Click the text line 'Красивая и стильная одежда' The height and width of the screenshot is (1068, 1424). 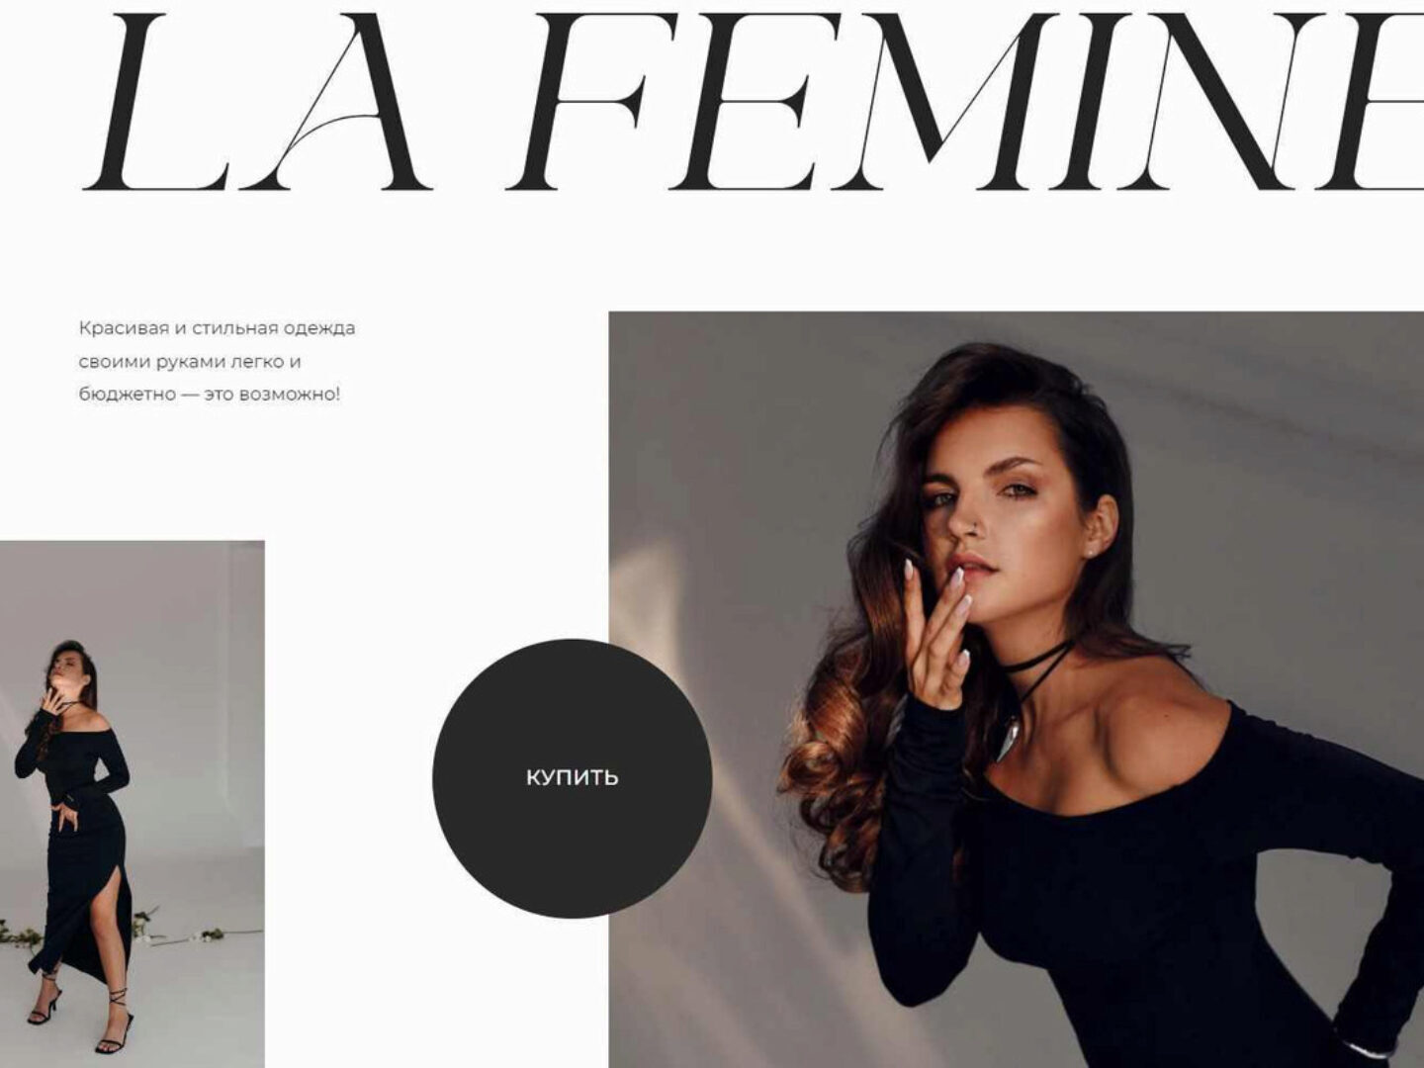217,327
